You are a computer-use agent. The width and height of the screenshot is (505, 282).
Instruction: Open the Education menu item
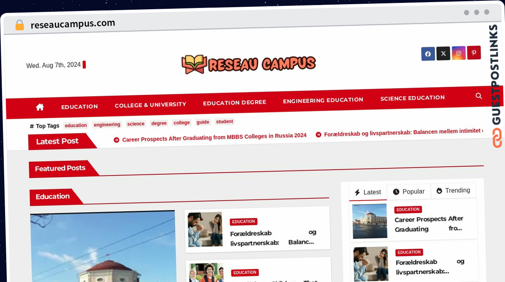pyautogui.click(x=80, y=106)
